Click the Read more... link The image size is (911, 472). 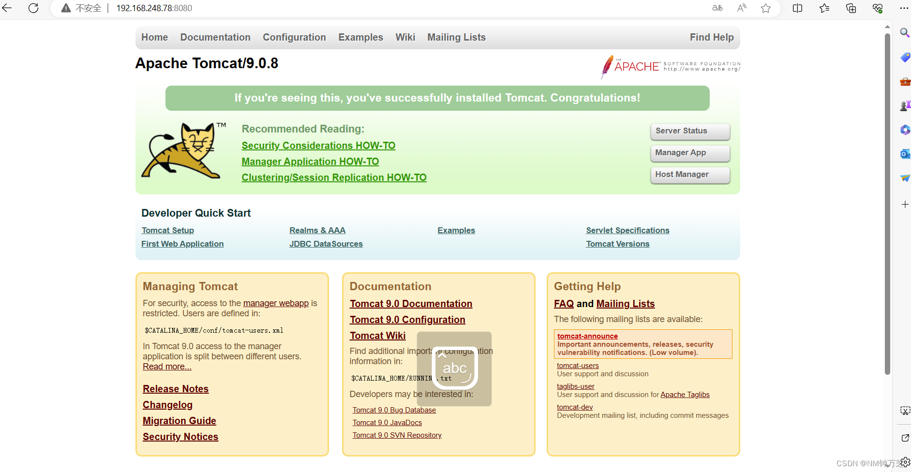point(167,367)
